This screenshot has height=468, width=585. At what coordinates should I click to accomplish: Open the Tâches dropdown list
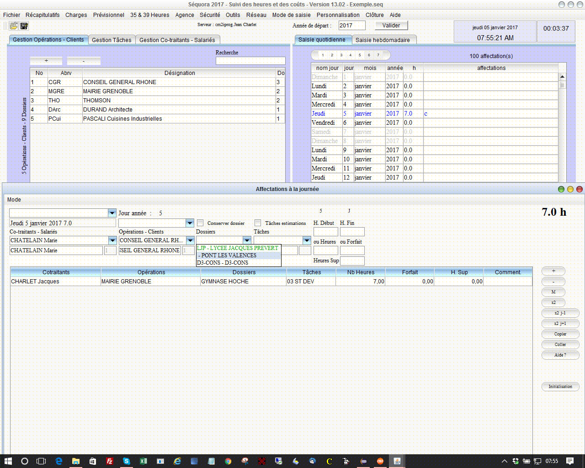307,240
